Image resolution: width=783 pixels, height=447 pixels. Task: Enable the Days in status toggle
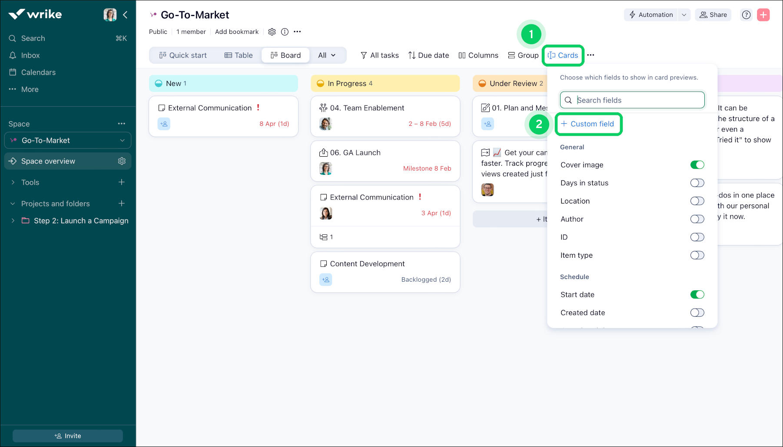click(x=697, y=183)
